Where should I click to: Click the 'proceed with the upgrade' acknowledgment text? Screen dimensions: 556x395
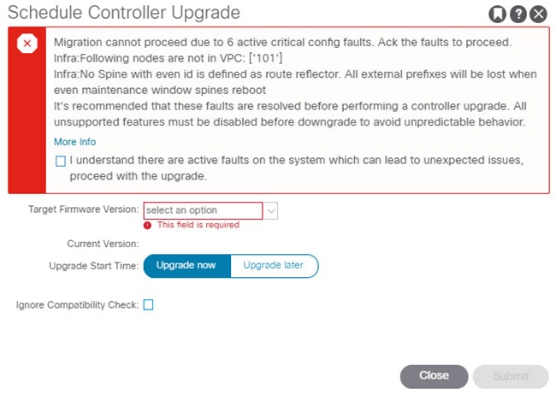pyautogui.click(x=139, y=176)
